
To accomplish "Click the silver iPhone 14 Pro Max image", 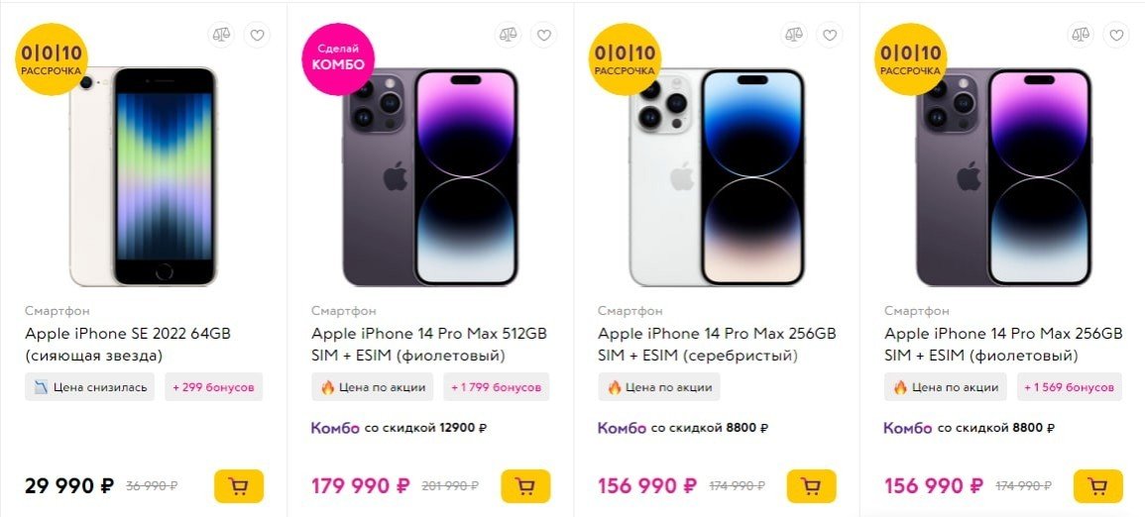I will (717, 178).
